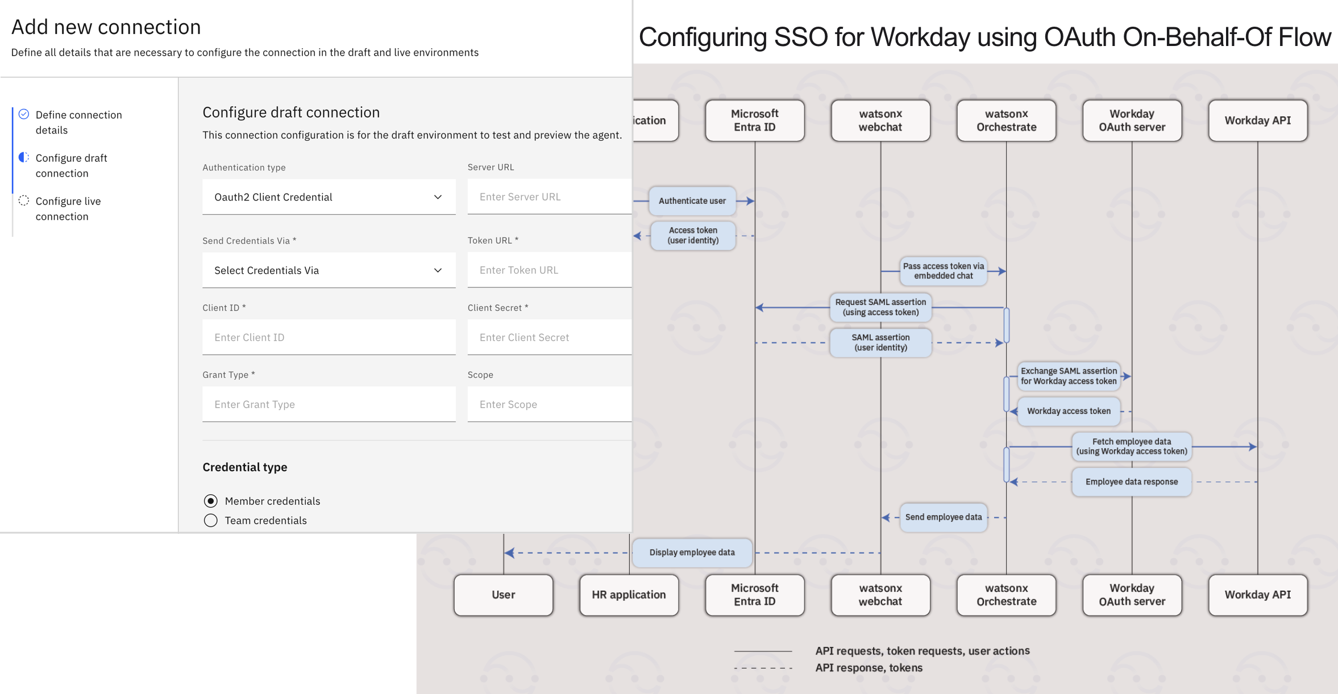The width and height of the screenshot is (1338, 694).
Task: Go to Configure live connection step
Action: 68,208
